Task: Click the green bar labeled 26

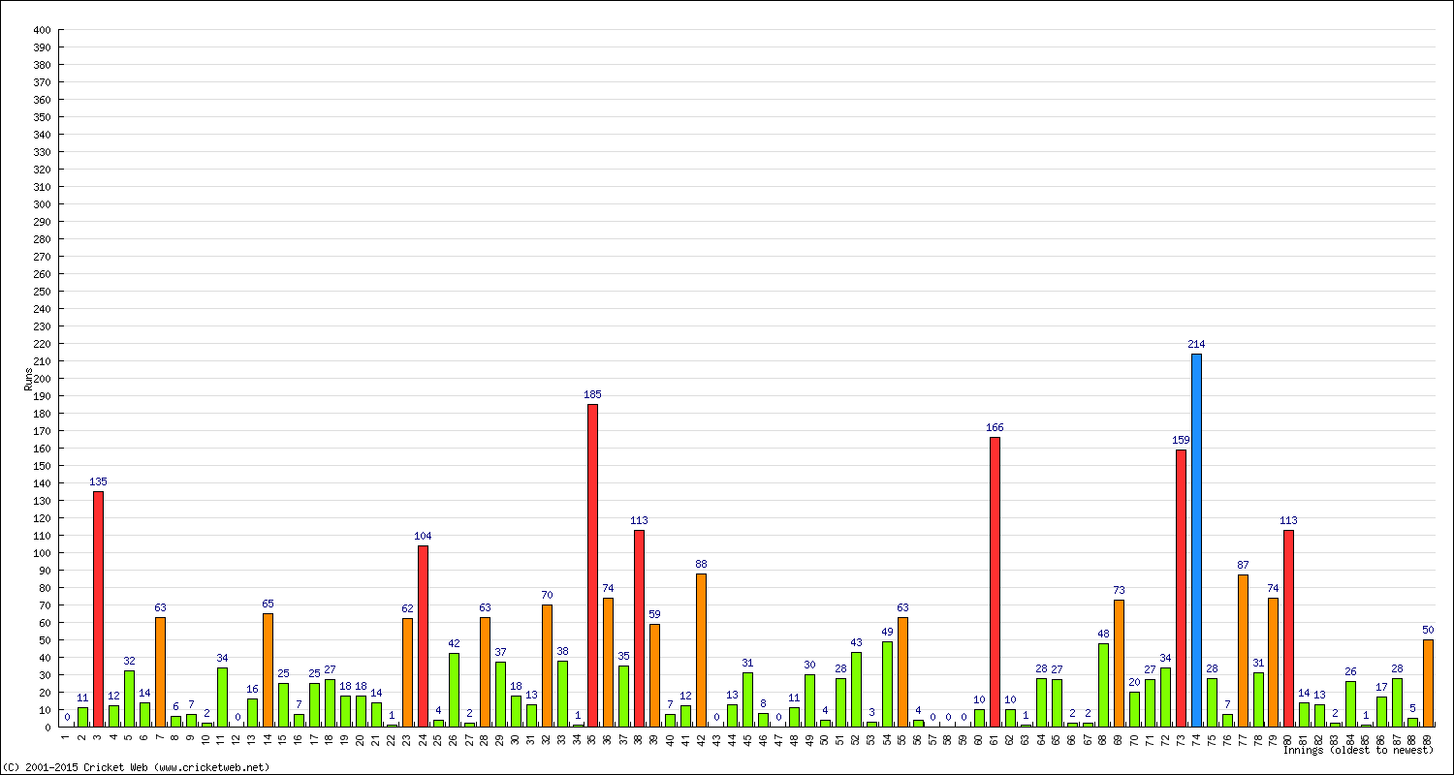Action: [x=1350, y=704]
